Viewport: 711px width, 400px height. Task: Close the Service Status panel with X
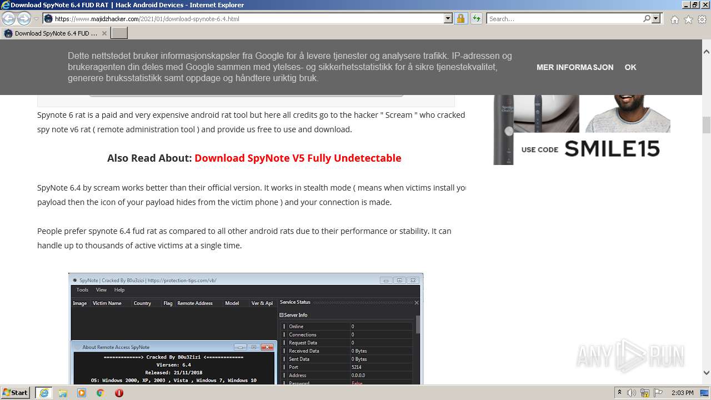417,303
